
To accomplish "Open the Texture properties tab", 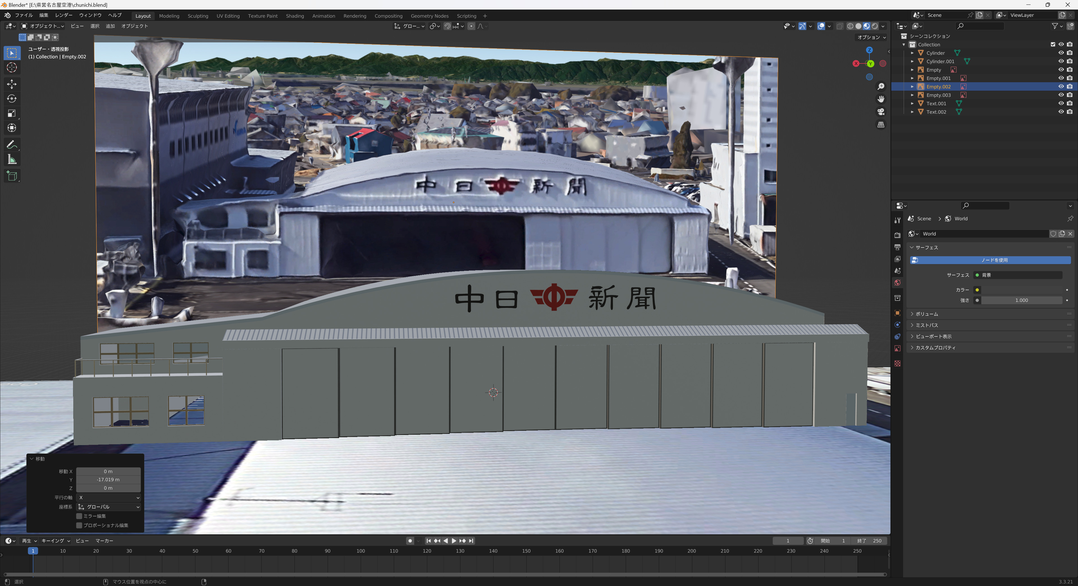I will [x=897, y=363].
